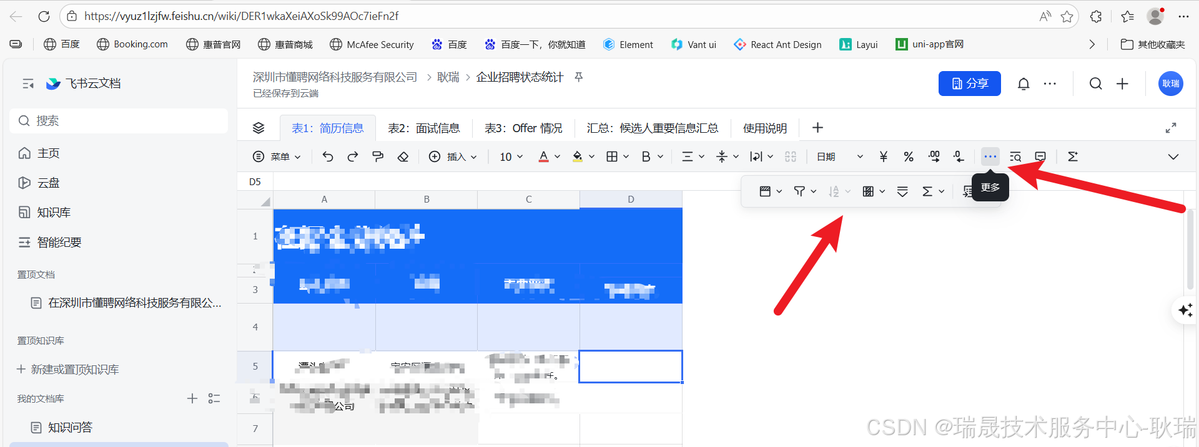The width and height of the screenshot is (1199, 447).
Task: Apply the yellow fill color bucket
Action: click(x=578, y=156)
